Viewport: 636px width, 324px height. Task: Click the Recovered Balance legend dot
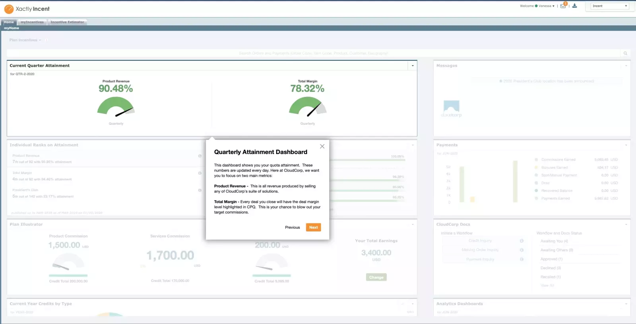click(x=536, y=191)
